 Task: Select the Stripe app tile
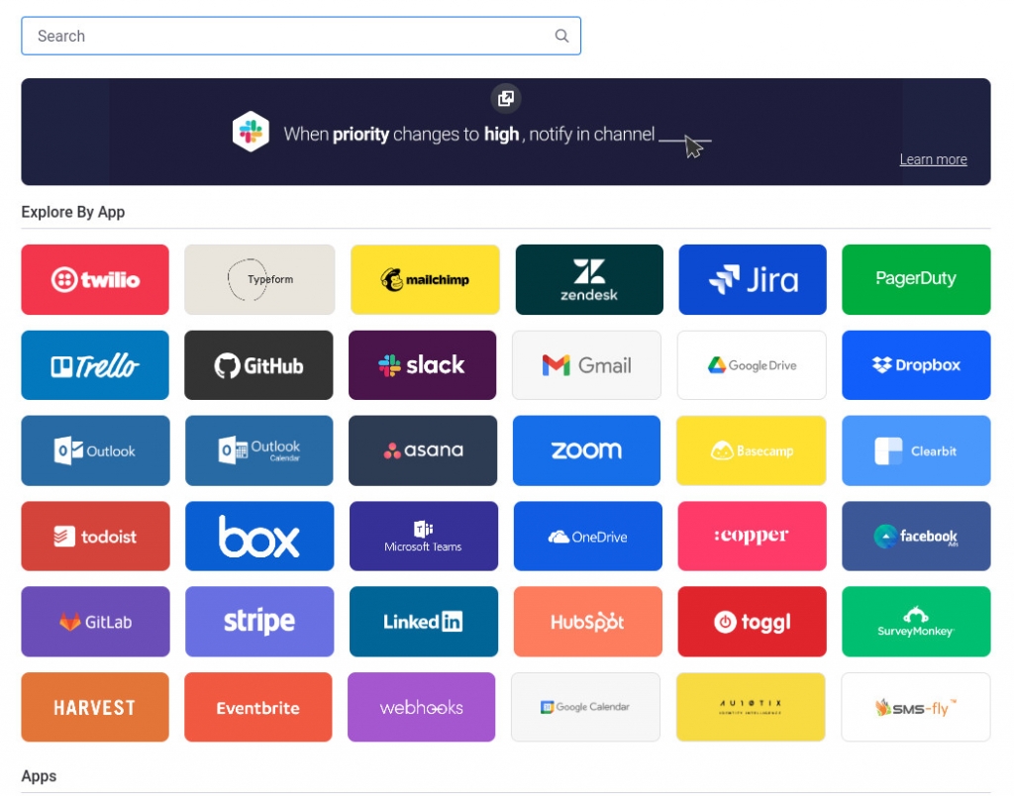coord(259,622)
